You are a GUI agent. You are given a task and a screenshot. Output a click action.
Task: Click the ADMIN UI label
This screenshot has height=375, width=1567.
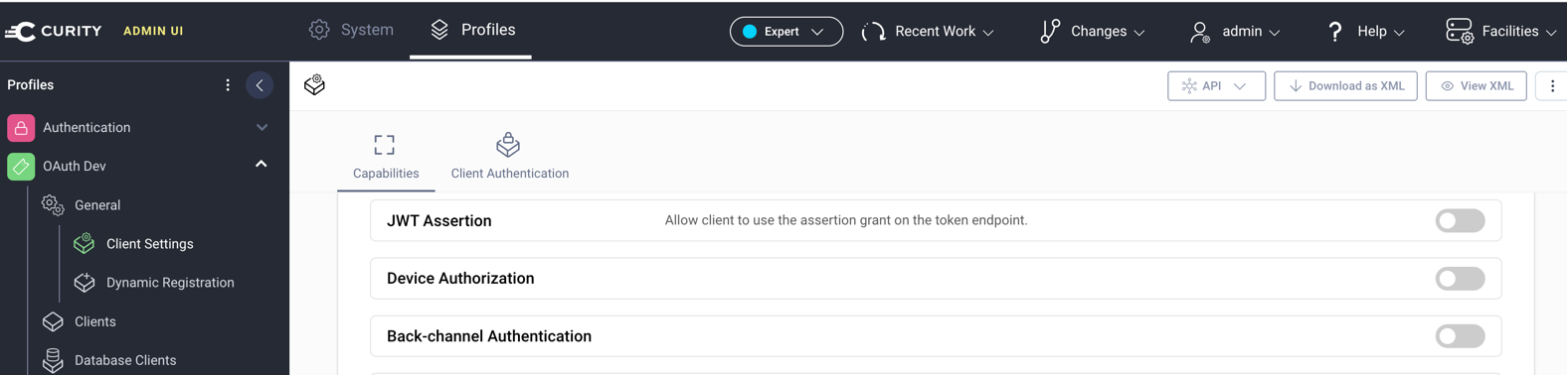point(153,32)
